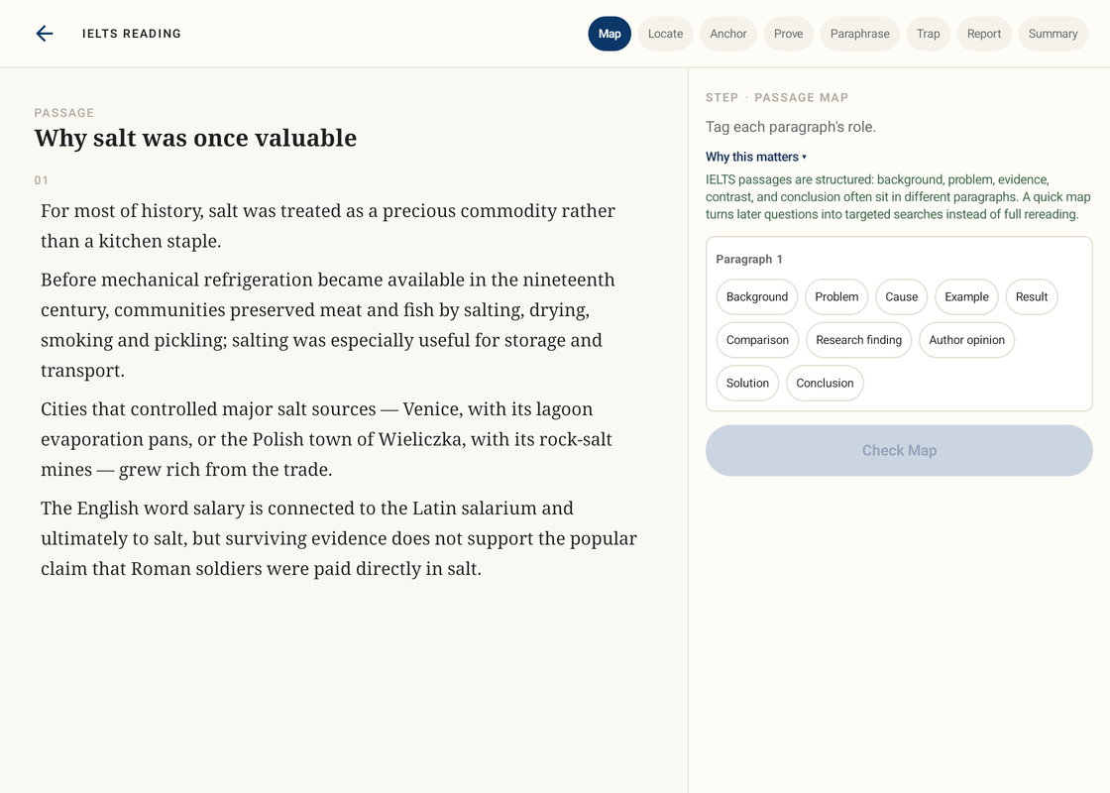Open the Paraphrase step tab
The height and width of the screenshot is (793, 1110).
pos(860,34)
